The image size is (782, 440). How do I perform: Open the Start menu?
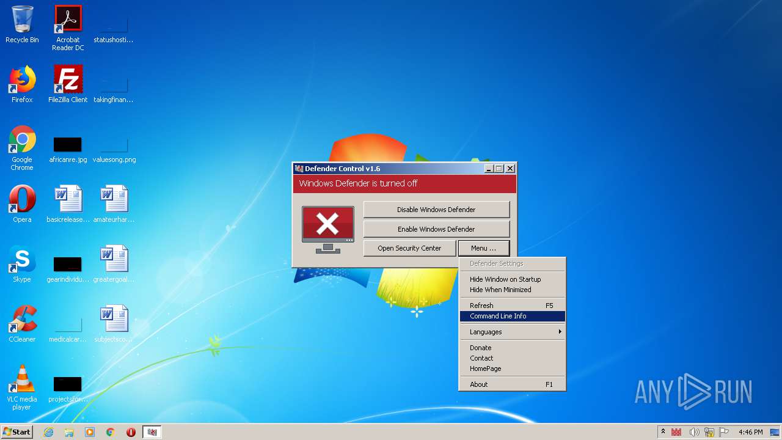point(17,432)
